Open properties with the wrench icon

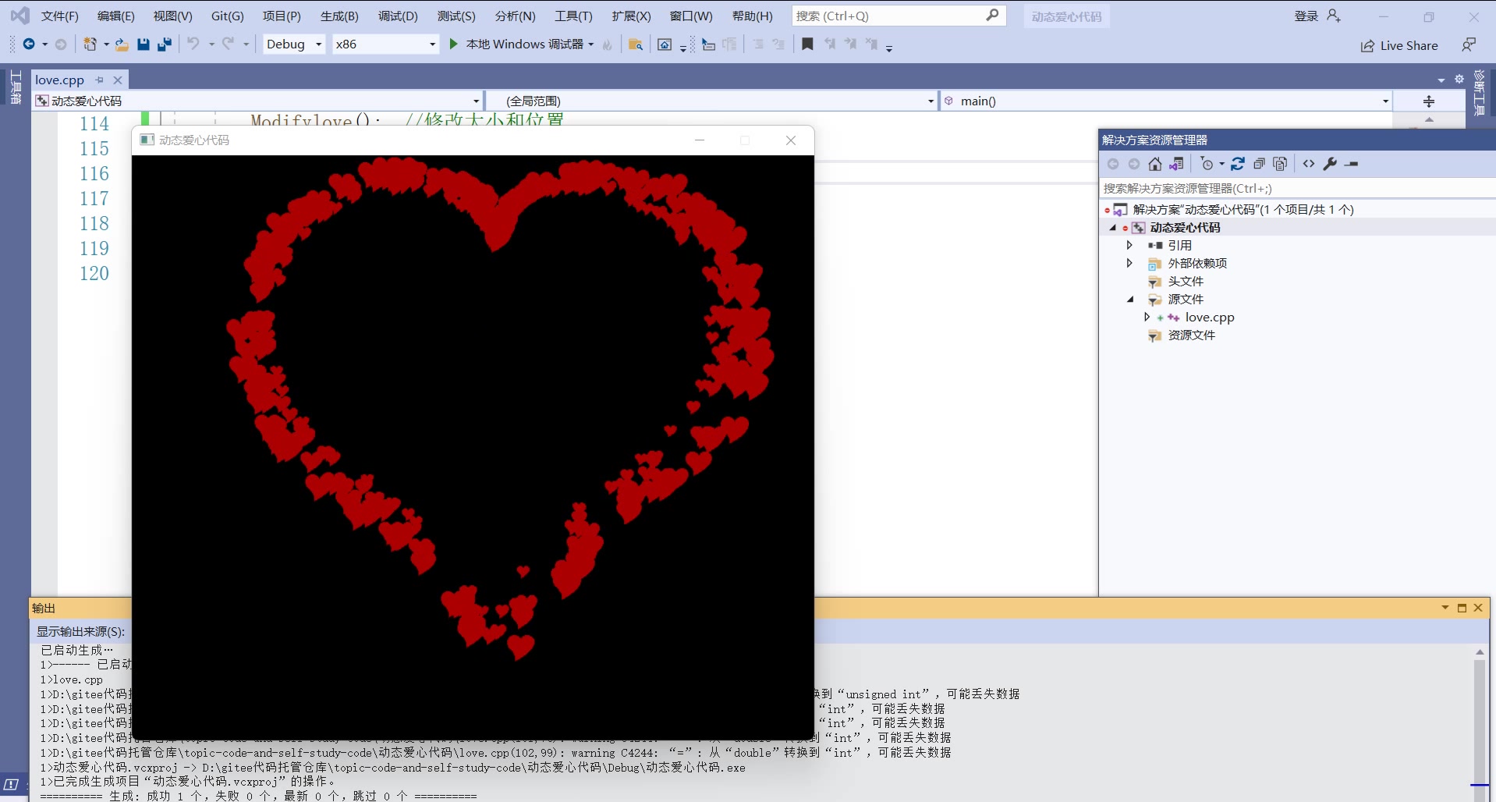click(x=1330, y=164)
